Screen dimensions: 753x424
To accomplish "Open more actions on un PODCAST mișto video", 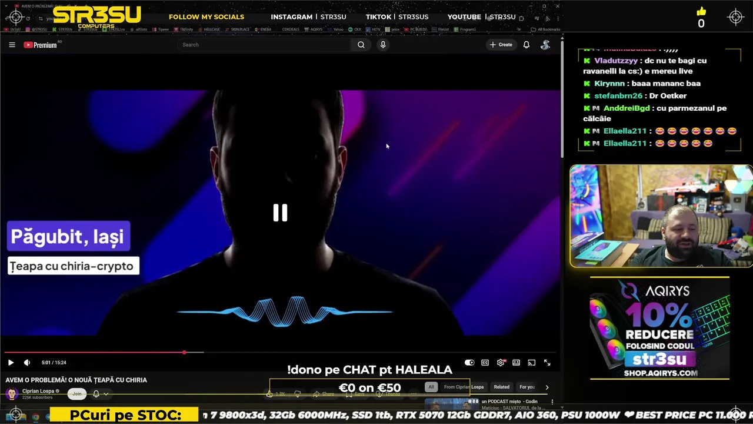I will [x=552, y=402].
